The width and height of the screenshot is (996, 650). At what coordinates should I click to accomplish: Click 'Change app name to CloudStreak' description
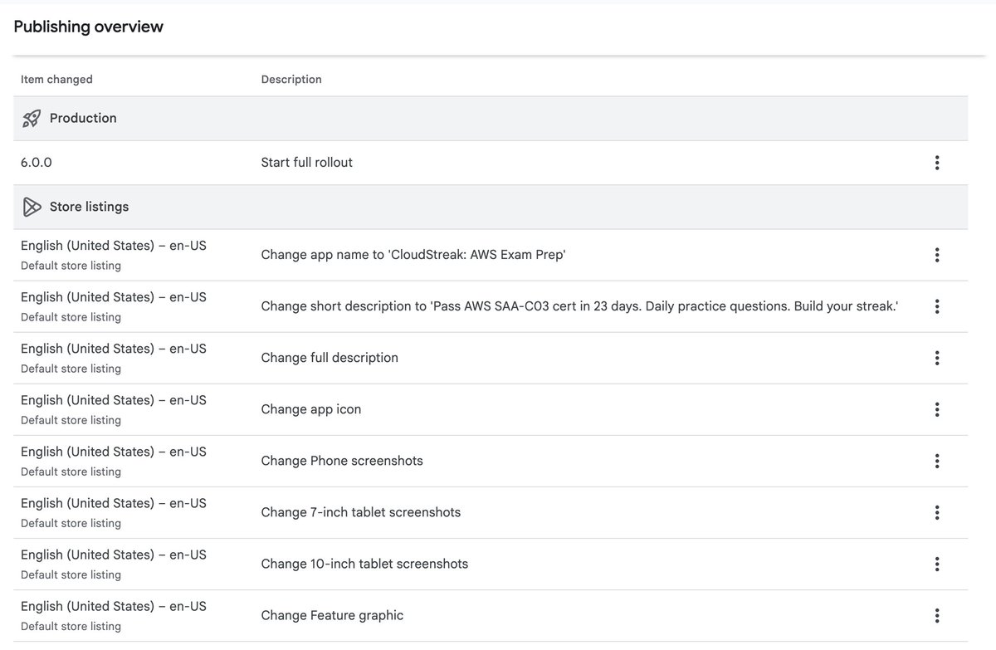[413, 255]
